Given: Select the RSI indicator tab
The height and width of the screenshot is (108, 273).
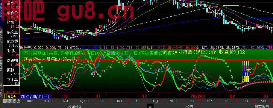Looking at the screenshot, I should tap(227, 101).
